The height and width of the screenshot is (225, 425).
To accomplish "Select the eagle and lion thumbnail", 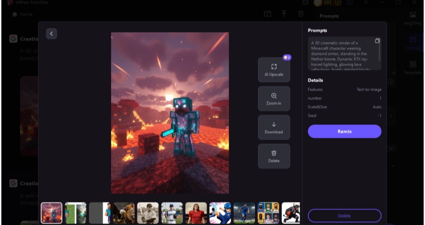I will point(124,213).
